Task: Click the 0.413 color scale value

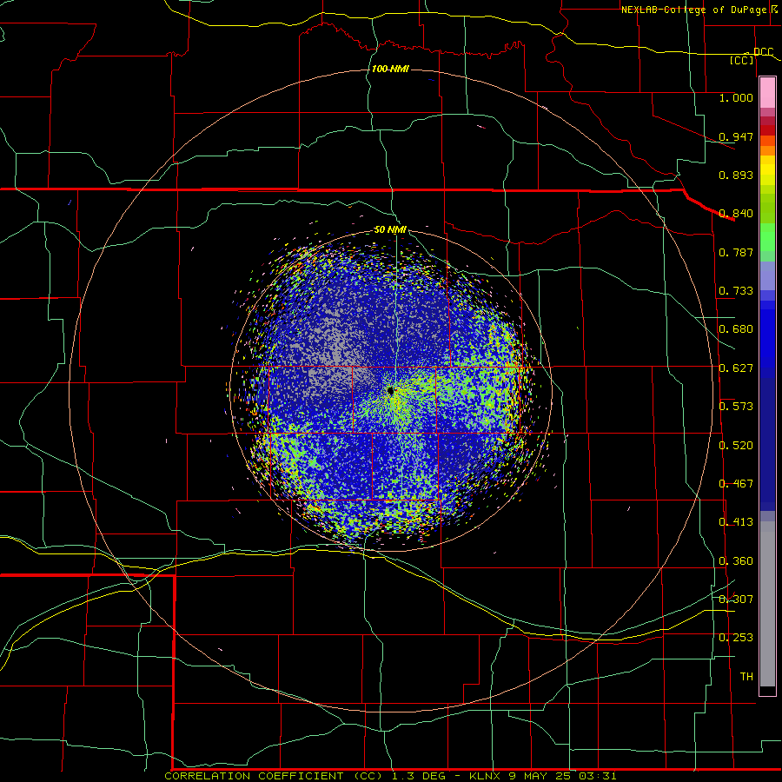Action: coord(736,522)
